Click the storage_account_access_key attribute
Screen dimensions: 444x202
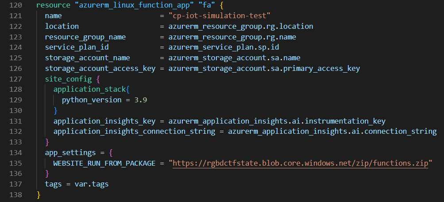click(100, 69)
